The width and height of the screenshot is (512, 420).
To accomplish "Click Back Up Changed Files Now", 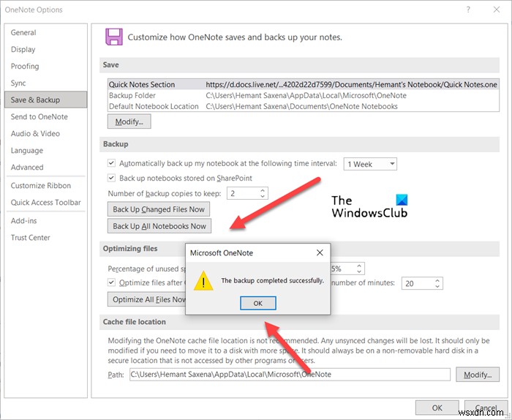I will (159, 209).
